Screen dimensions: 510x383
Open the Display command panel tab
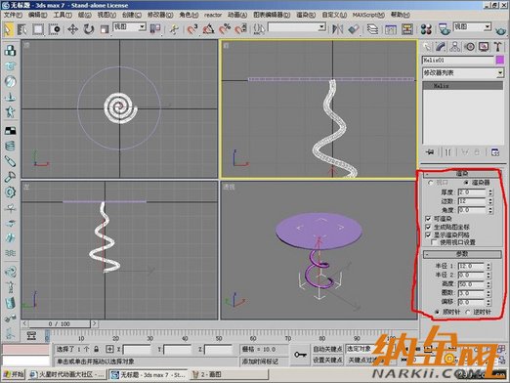(x=484, y=47)
